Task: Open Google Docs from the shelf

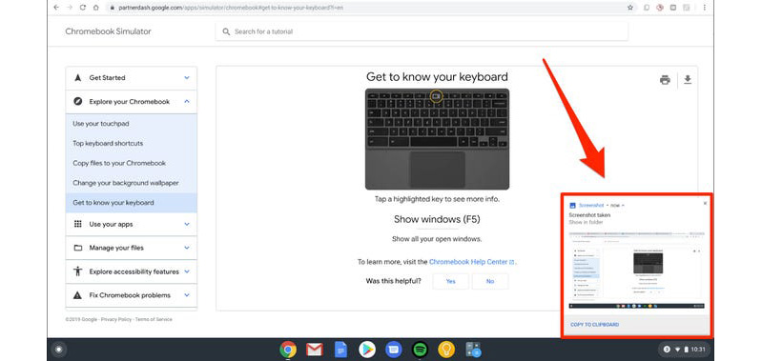Action: tap(341, 350)
